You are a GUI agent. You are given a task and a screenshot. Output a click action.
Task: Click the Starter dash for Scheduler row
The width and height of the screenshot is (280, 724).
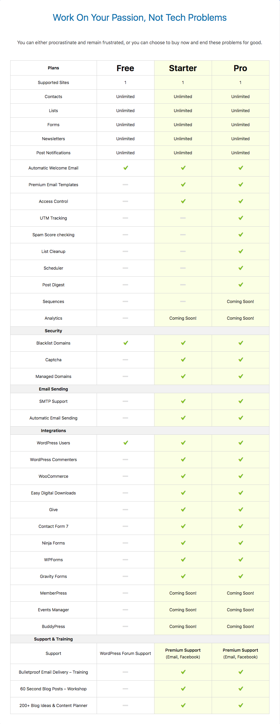[x=183, y=268]
